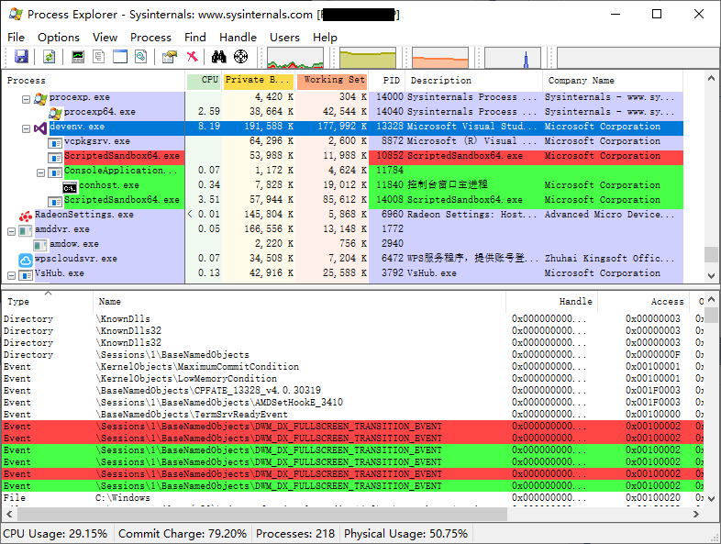Open the Find menu
721x544 pixels.
coord(195,38)
